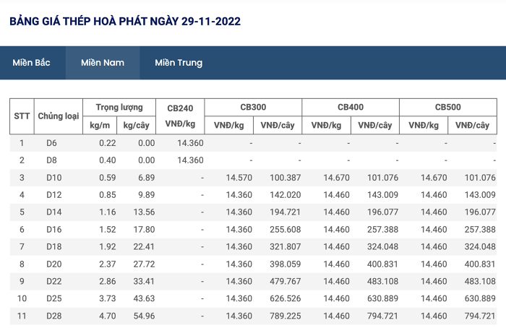Select the Miền Nam tab
506x333 pixels.
(x=103, y=63)
